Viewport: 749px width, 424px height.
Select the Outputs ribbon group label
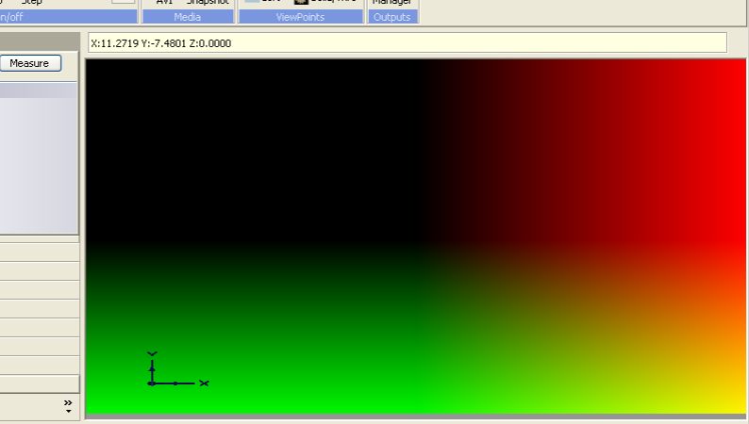point(391,17)
